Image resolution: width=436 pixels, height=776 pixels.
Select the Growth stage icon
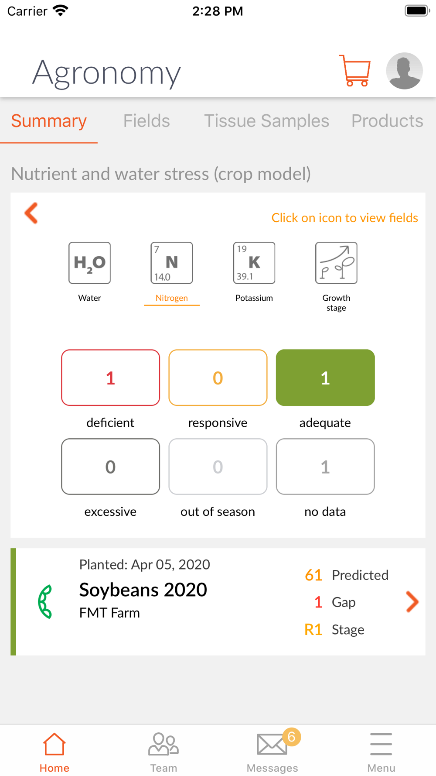tap(336, 263)
